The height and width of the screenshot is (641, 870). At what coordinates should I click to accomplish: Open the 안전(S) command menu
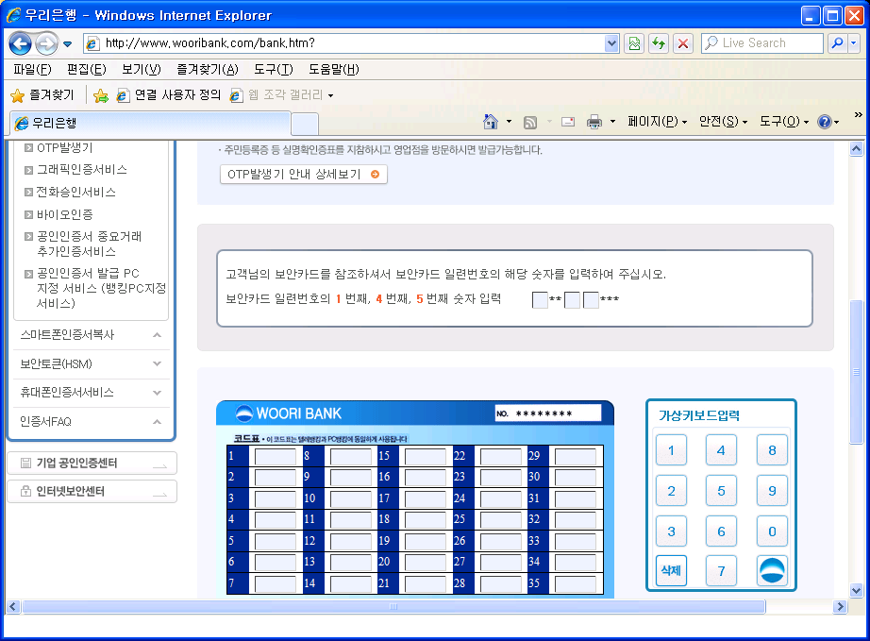coord(723,122)
